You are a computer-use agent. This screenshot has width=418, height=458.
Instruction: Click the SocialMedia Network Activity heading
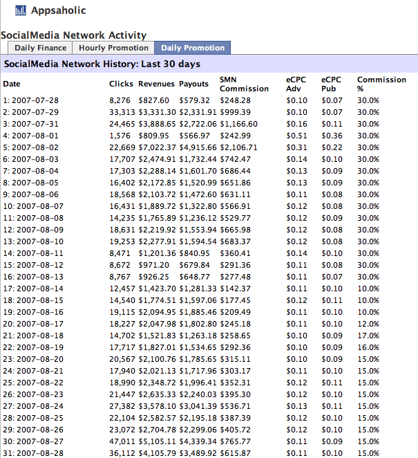[73, 35]
